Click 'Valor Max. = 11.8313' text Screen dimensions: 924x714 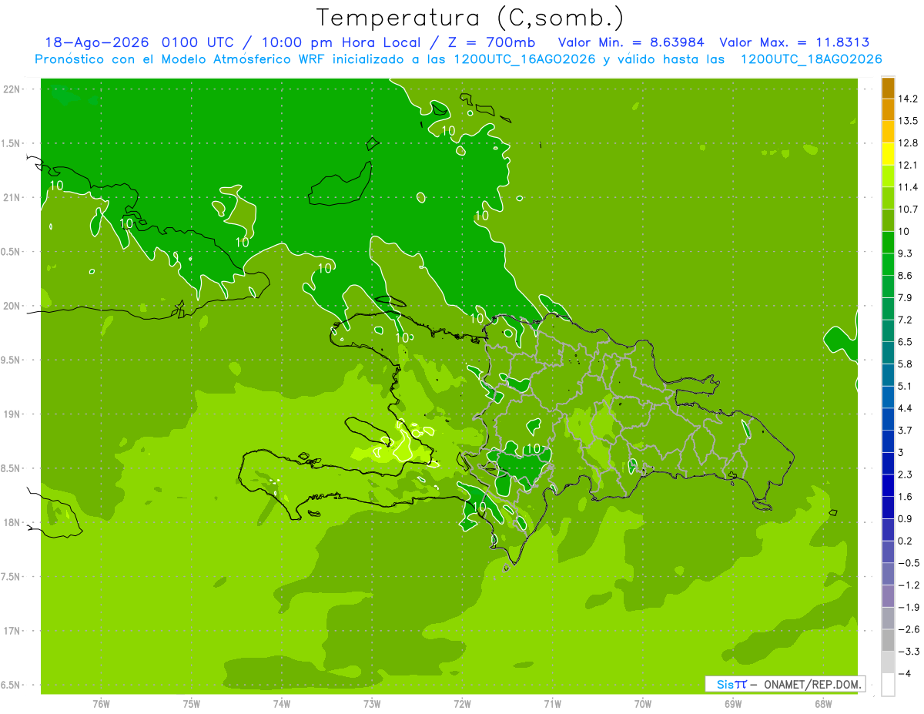coord(795,42)
